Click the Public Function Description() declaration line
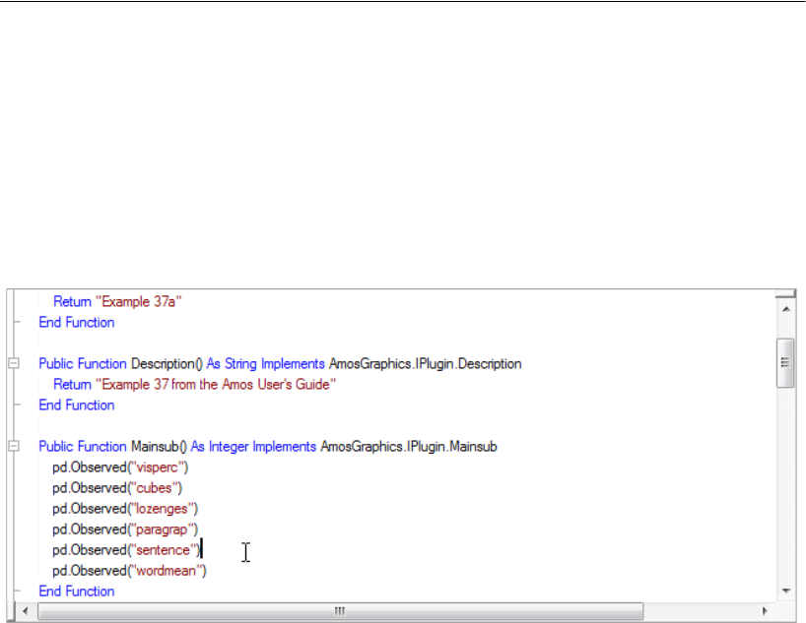 (280, 363)
